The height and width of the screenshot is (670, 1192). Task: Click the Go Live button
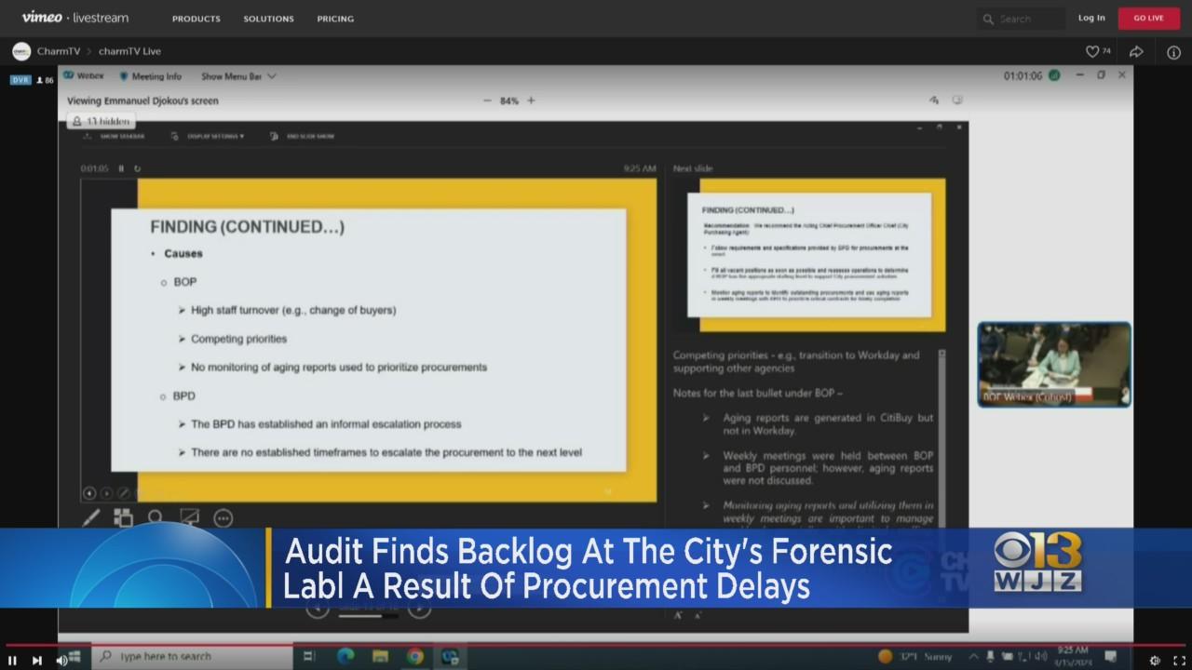click(1148, 18)
